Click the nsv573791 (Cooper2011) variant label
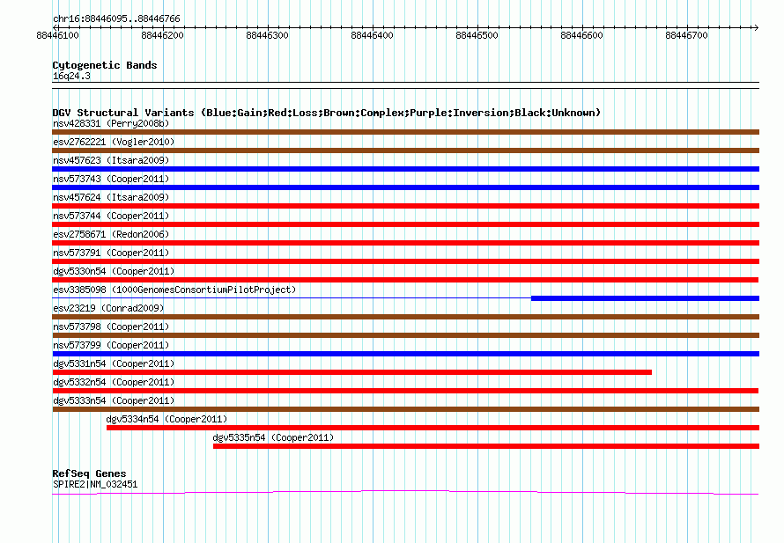The height and width of the screenshot is (543, 784). (111, 253)
